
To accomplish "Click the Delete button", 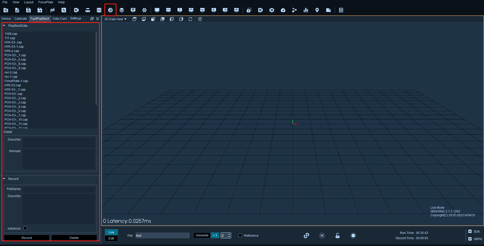I will 74,238.
